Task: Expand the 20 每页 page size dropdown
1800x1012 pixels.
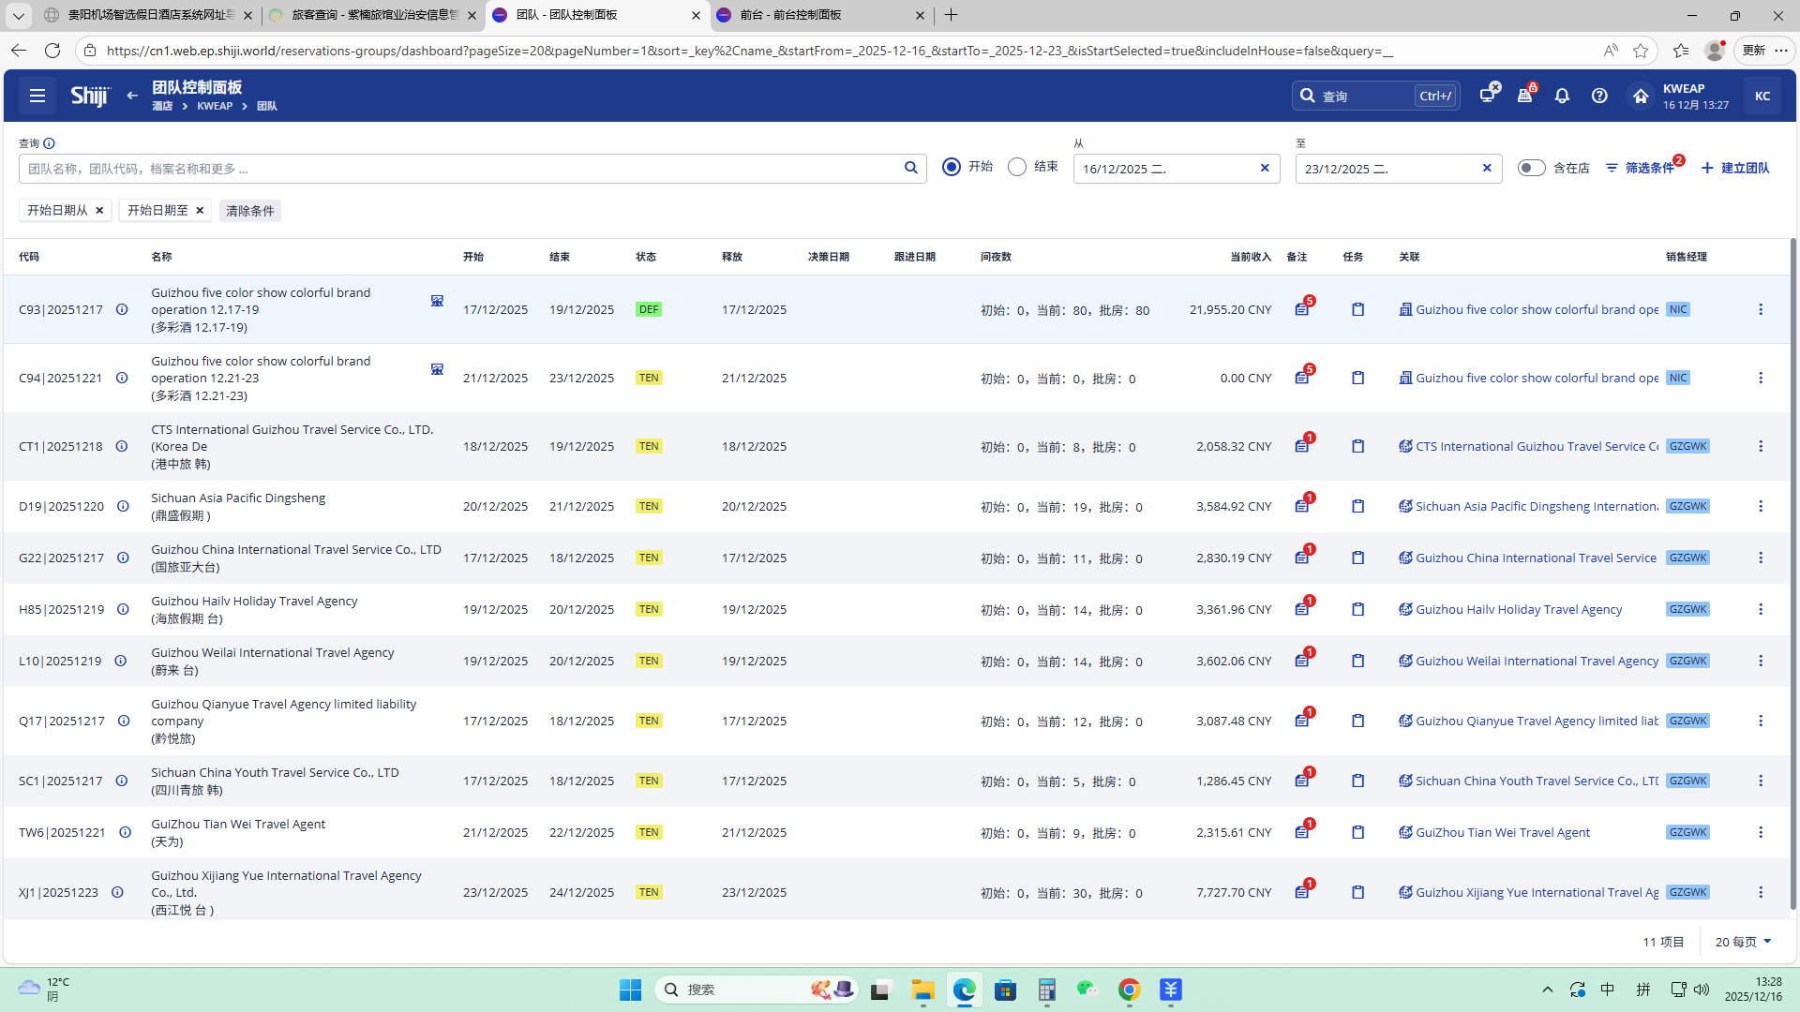Action: tap(1743, 942)
